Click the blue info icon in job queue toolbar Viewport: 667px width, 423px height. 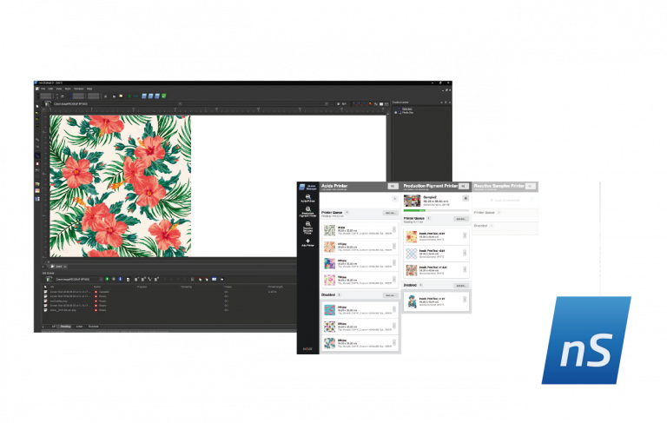(x=121, y=279)
